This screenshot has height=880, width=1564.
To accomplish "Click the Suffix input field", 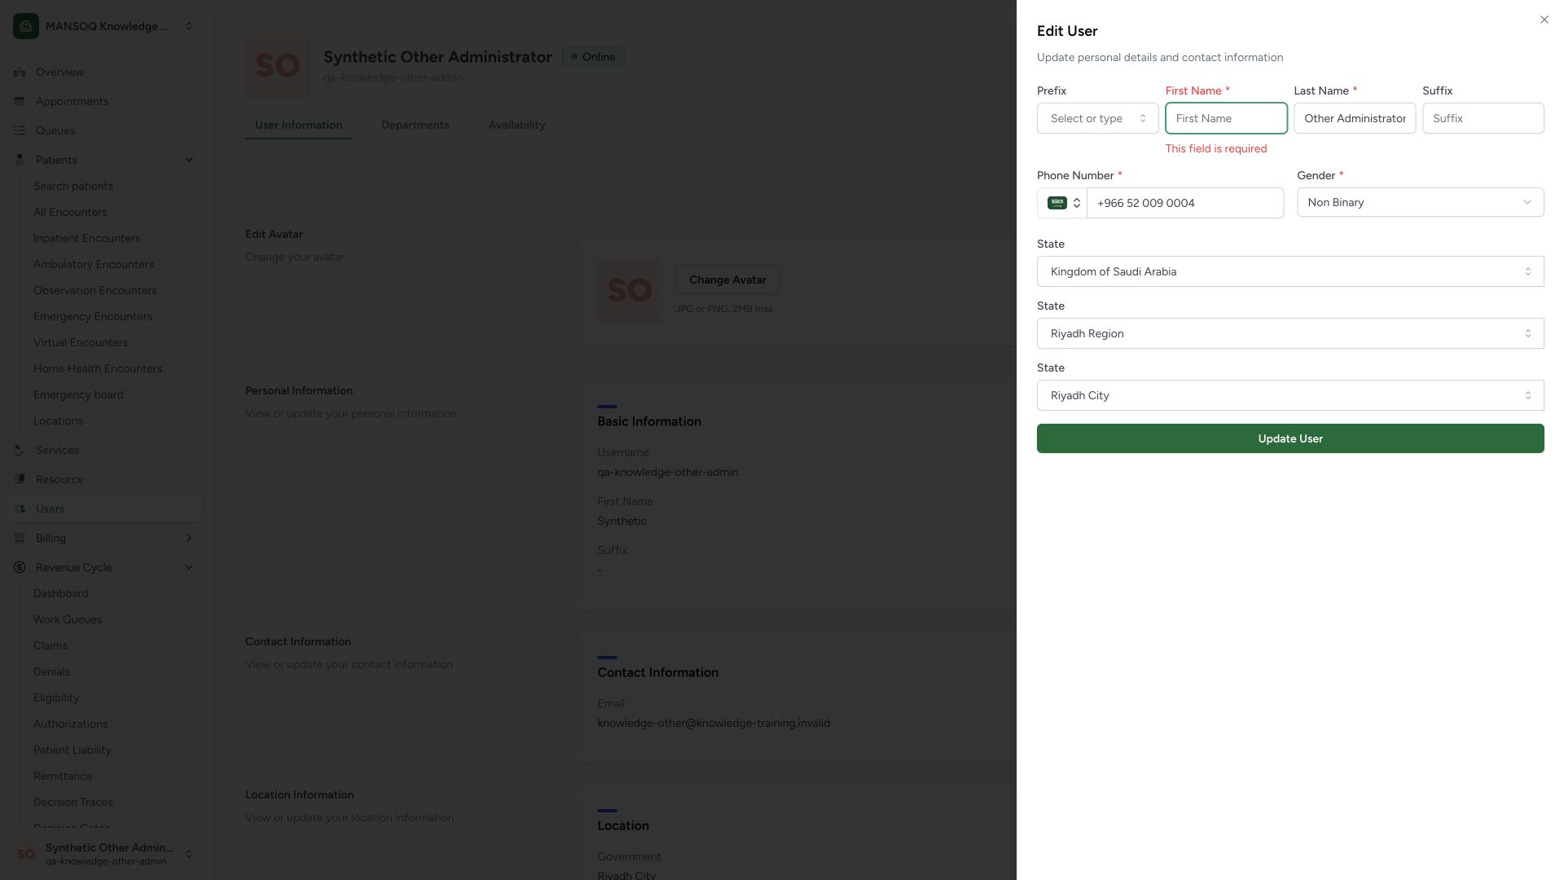I will coord(1483,118).
